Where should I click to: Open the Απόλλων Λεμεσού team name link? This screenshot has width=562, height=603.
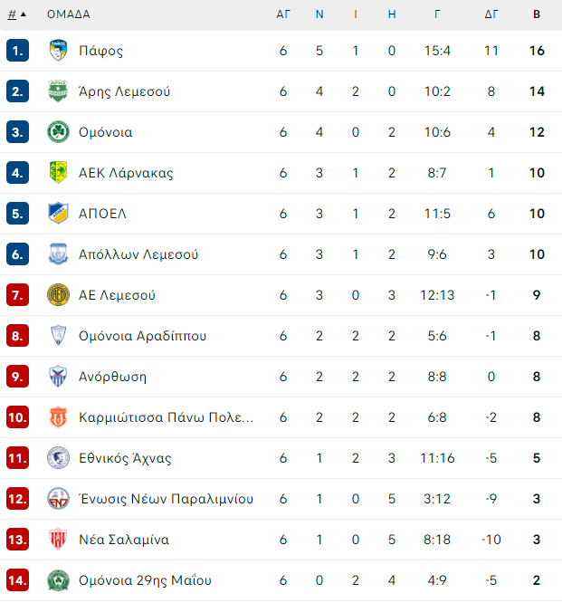(x=138, y=254)
